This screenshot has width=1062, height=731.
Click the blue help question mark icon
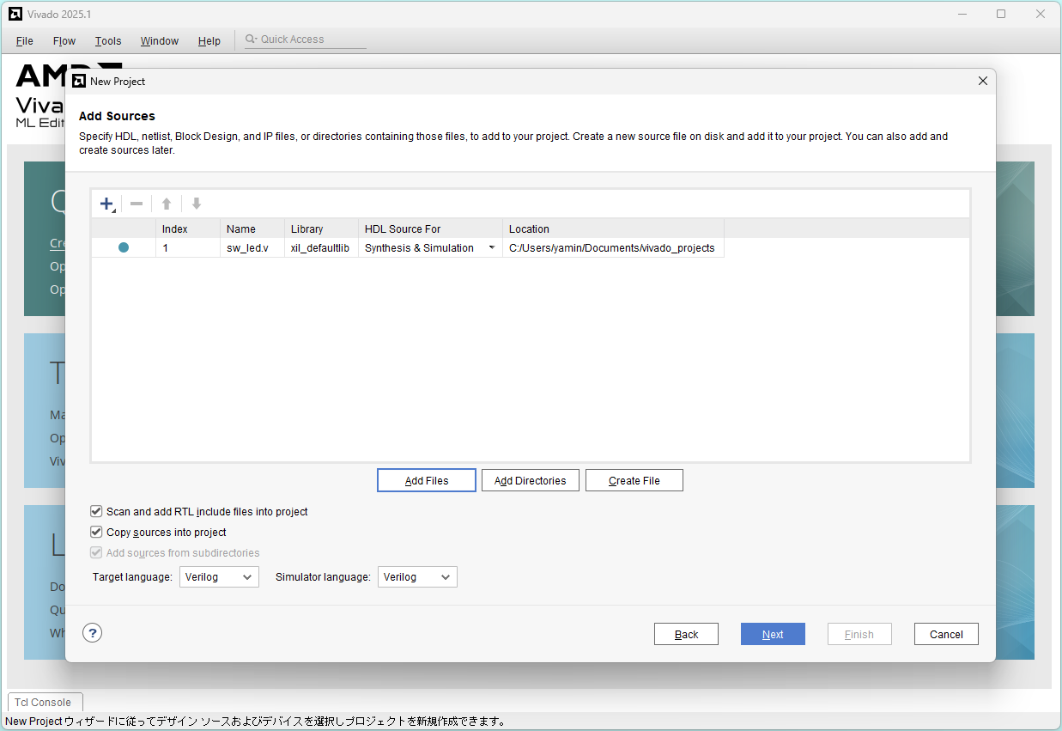click(93, 633)
